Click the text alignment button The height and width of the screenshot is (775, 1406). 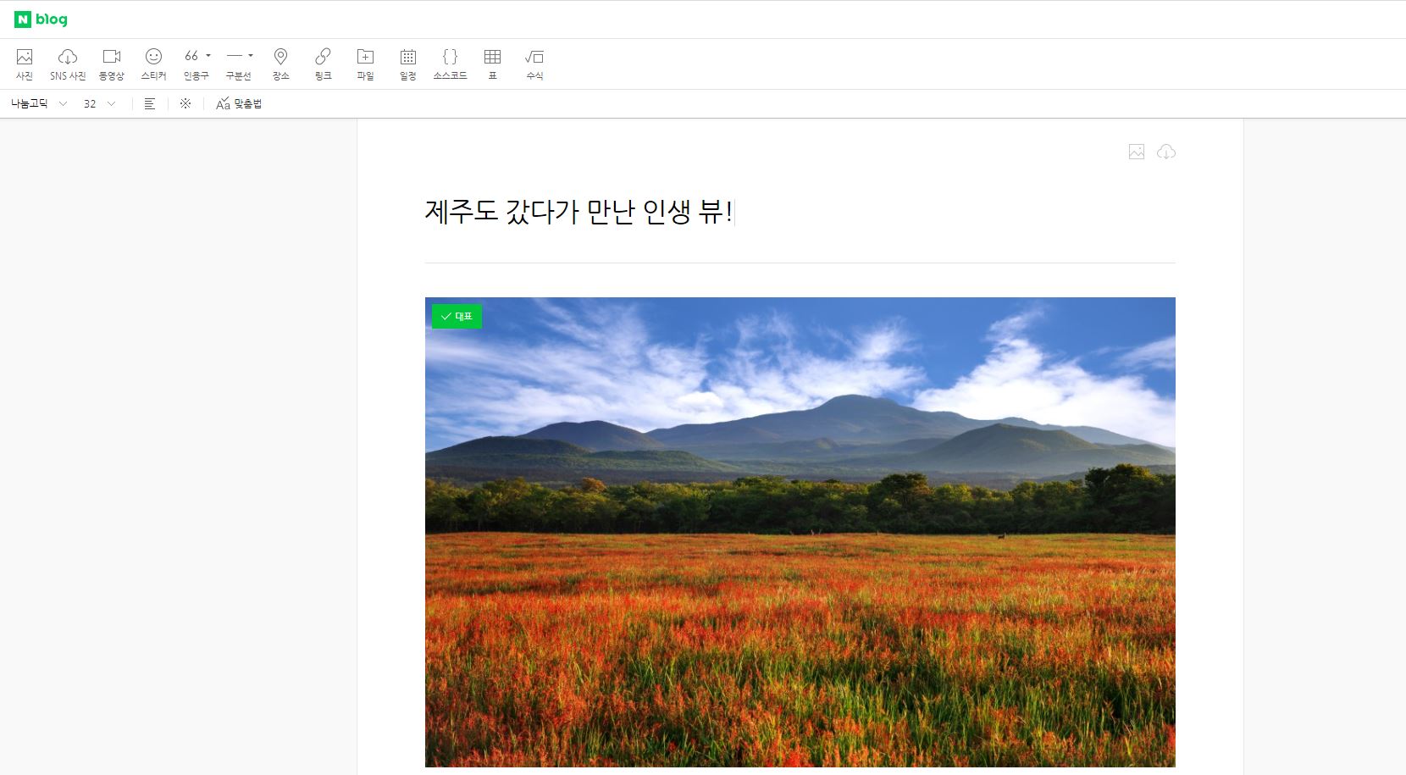150,104
